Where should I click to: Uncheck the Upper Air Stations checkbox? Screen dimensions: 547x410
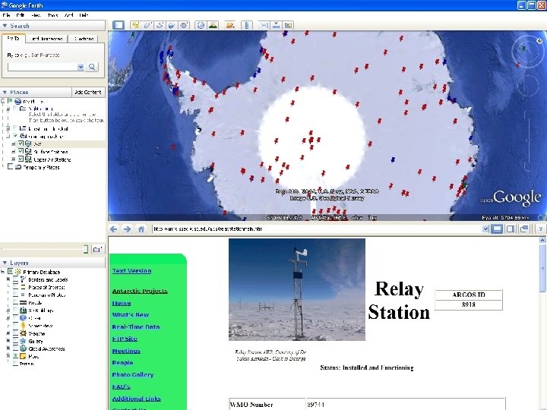click(21, 159)
